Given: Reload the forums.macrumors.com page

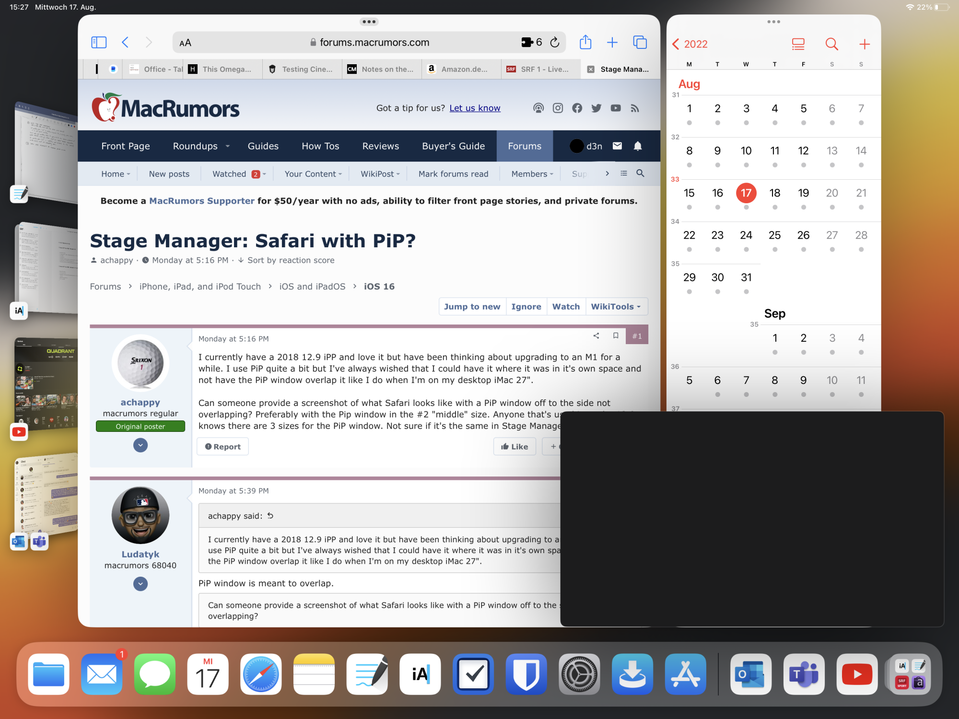Looking at the screenshot, I should [x=555, y=43].
